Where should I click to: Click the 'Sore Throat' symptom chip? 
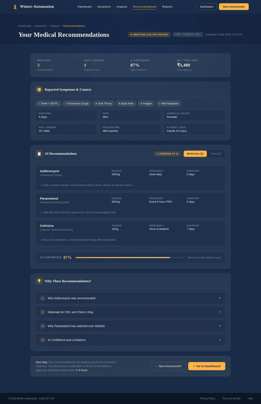coord(104,104)
